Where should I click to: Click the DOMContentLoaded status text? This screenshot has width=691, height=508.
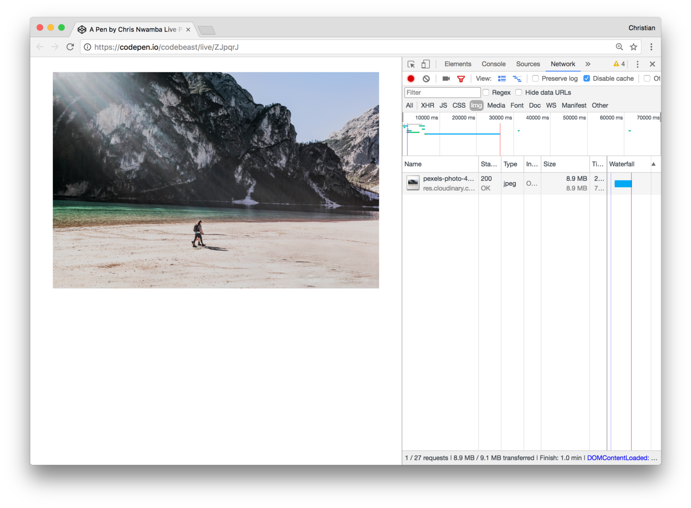click(x=617, y=458)
